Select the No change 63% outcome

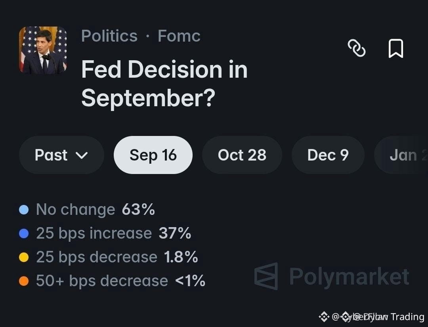(x=87, y=210)
